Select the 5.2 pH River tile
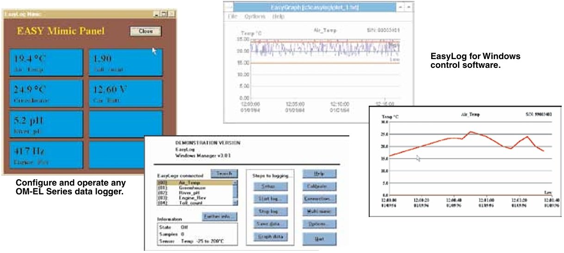The width and height of the screenshot is (564, 253). 46,124
